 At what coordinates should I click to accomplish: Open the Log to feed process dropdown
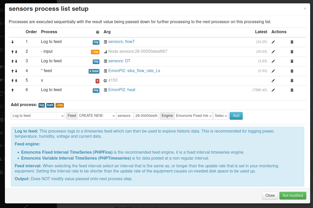(38, 116)
